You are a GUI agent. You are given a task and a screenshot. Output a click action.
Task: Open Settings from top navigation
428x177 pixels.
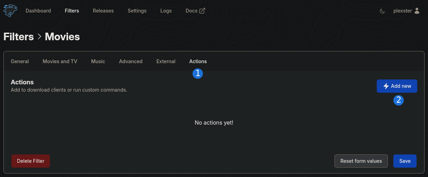tap(137, 11)
